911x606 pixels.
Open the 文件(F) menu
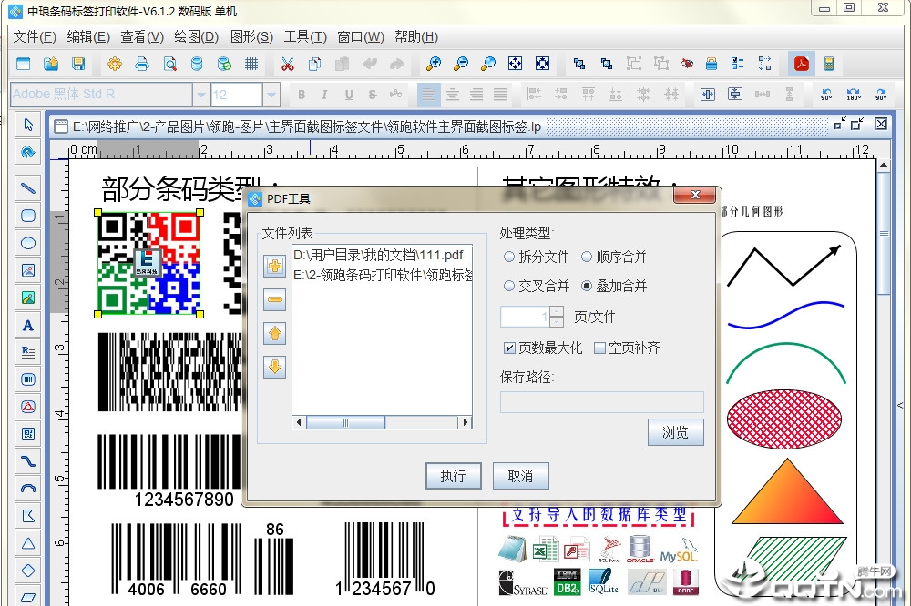tap(35, 37)
